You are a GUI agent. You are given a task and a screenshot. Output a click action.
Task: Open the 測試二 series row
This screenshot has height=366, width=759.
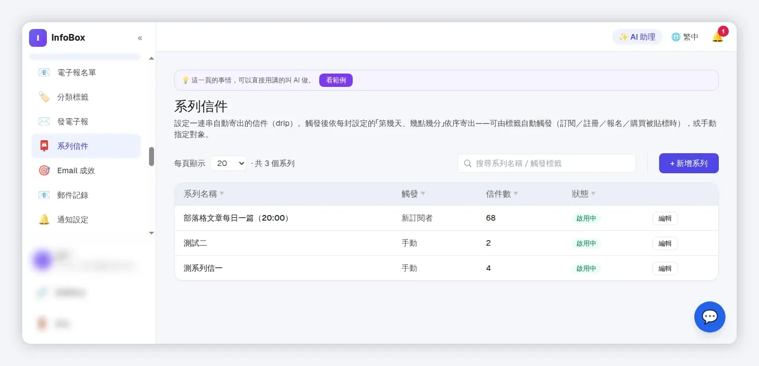coord(446,243)
